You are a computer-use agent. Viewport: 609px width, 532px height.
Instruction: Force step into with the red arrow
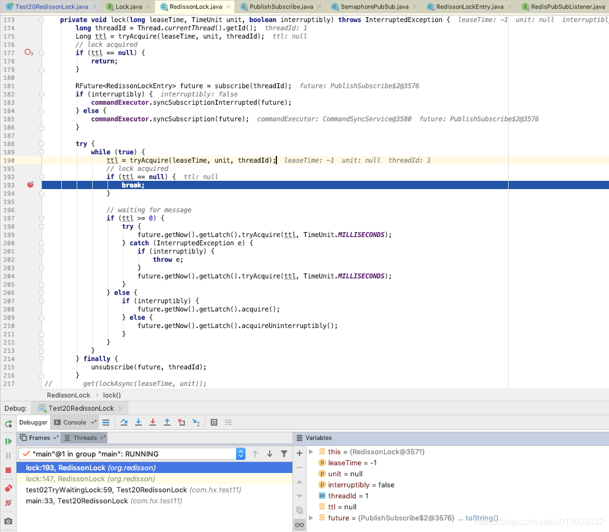pos(153,423)
